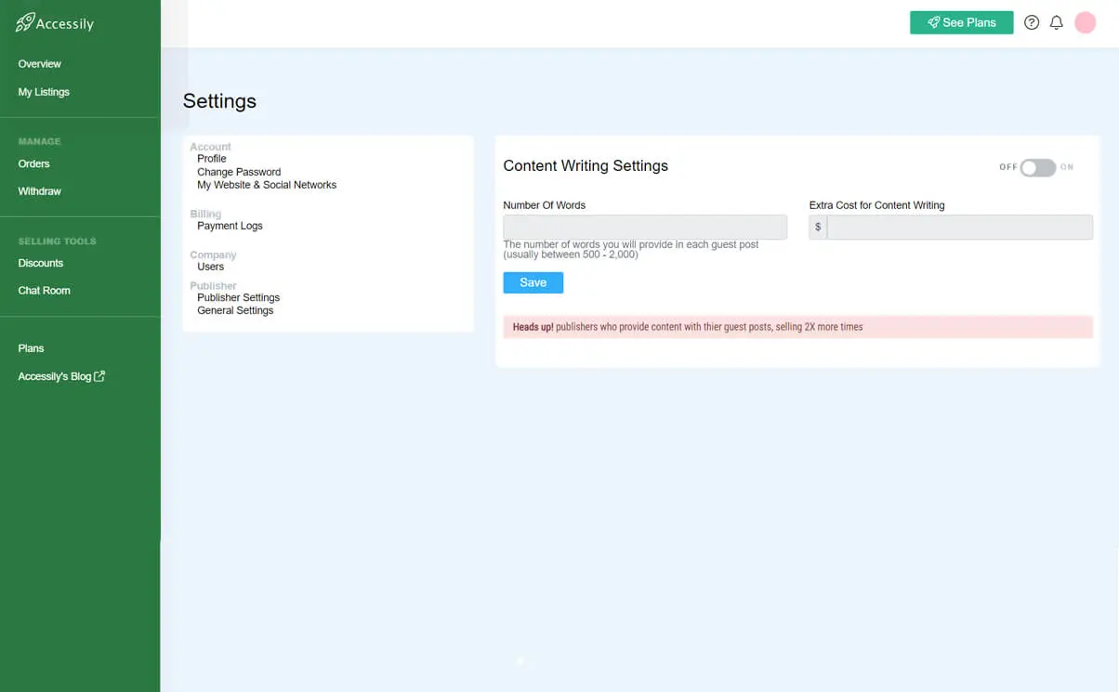The height and width of the screenshot is (692, 1119).
Task: Open Plans in the sidebar
Action: (x=31, y=348)
